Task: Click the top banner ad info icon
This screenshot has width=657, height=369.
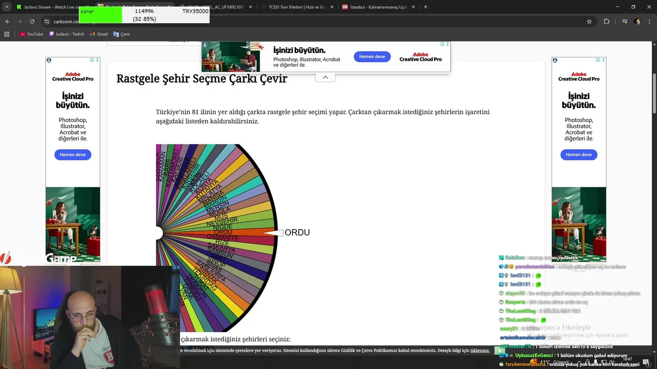Action: point(442,45)
